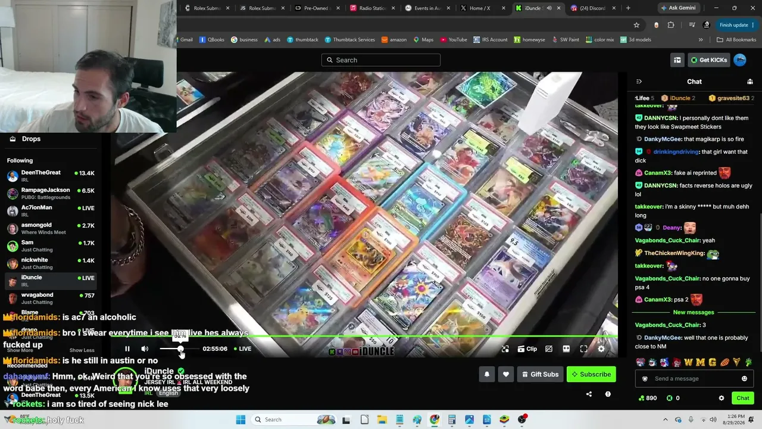Bookmark this page with star icon

636,25
